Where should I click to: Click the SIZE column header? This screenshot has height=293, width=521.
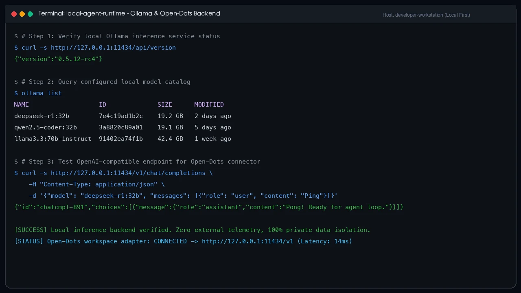(x=165, y=105)
